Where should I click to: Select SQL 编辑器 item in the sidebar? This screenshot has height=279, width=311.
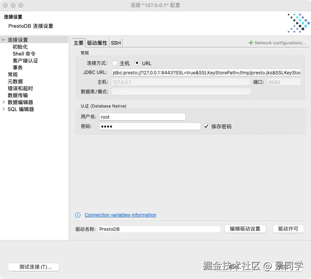point(21,109)
